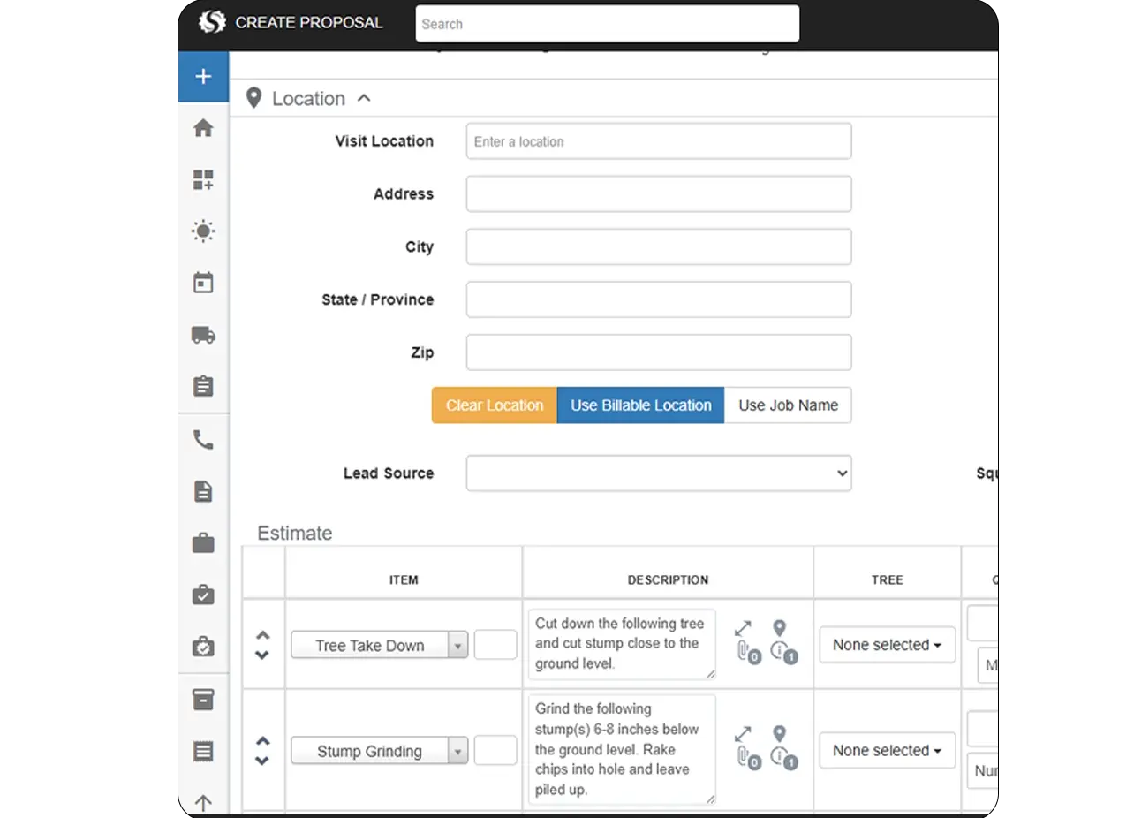Open the calendar icon in sidebar

point(203,284)
